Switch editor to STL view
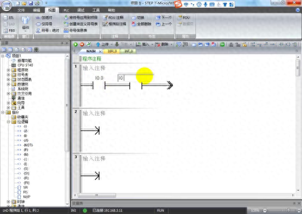This screenshot has height=214, width=302. click(9, 18)
